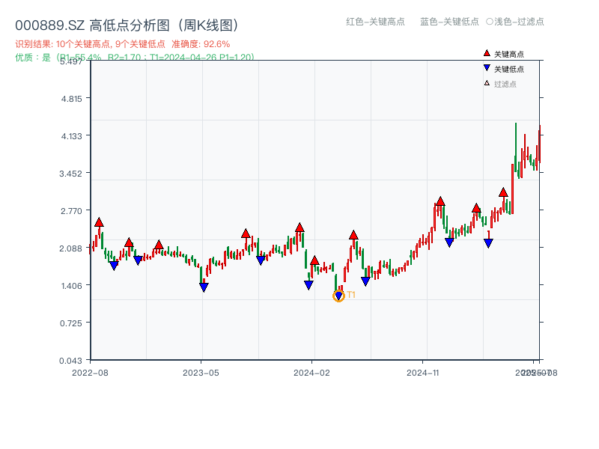The height and width of the screenshot is (449, 599).
Task: Select the last key high marker before the 2025 surge
Action: pos(503,192)
